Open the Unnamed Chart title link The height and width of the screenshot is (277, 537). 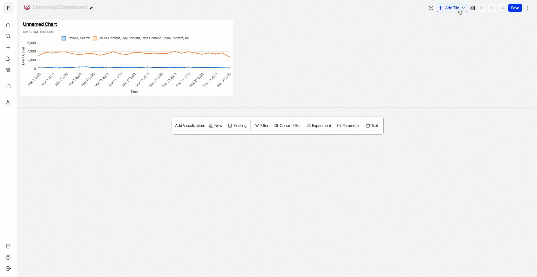point(40,24)
